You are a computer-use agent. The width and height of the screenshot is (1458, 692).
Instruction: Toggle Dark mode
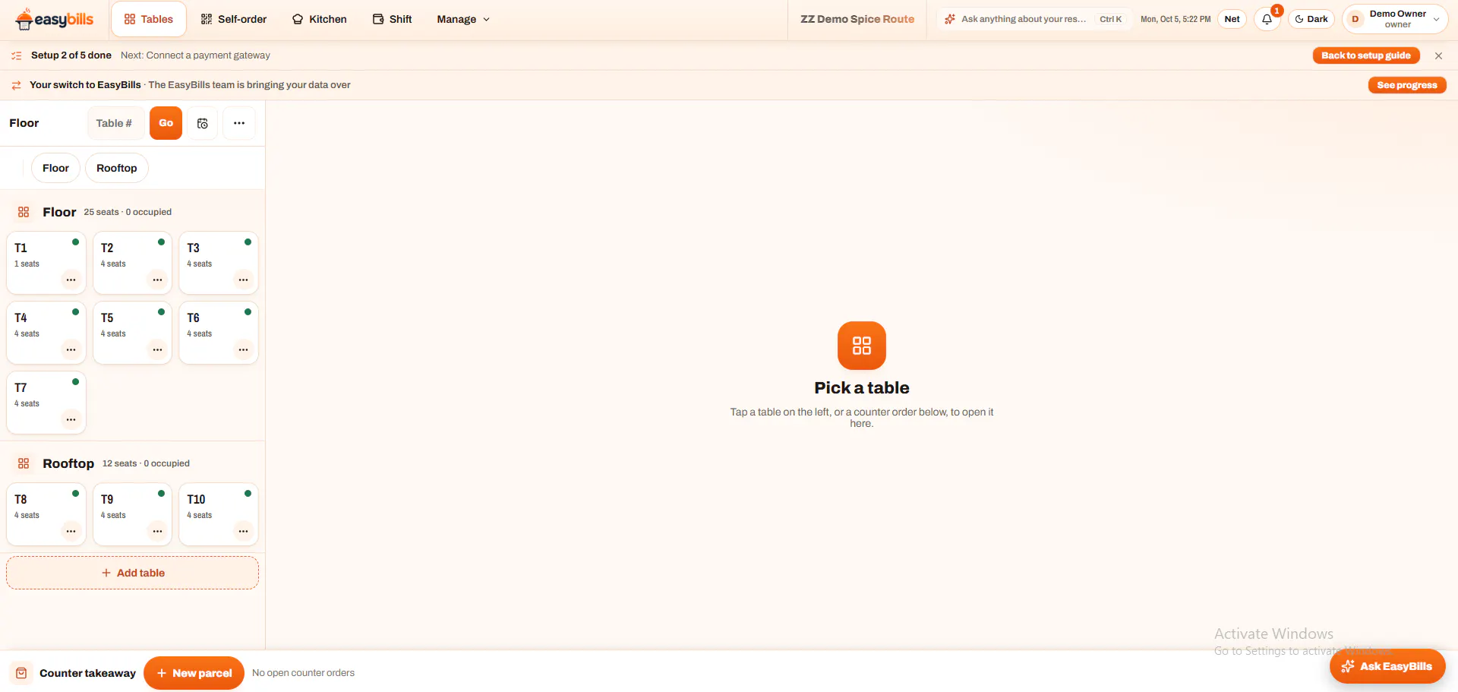1311,19
